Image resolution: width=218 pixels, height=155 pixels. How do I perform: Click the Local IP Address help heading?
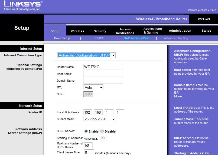pos(187,108)
